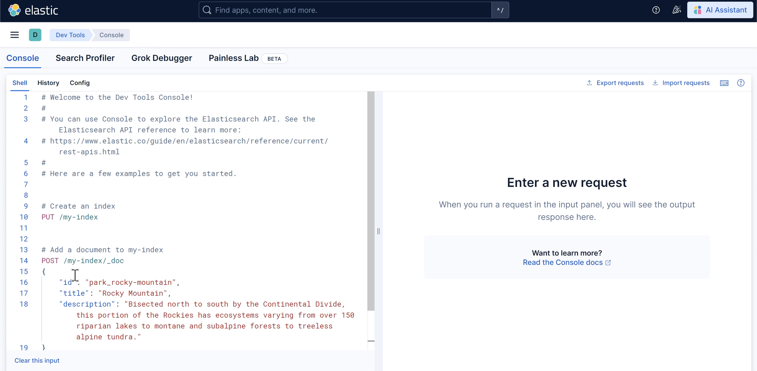This screenshot has height=371, width=757.
Task: Click Import requests
Action: [681, 83]
